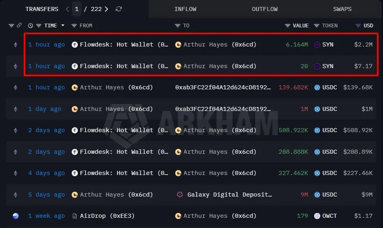Open chain icon on 139.682K USDC row
This screenshot has width=383, height=228.
(15, 87)
